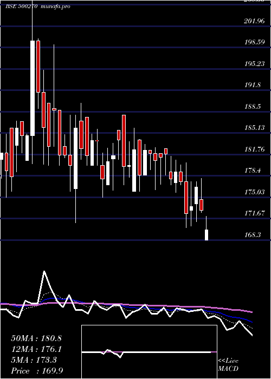Click the 171.67 price axis label
The height and width of the screenshot is (379, 271).
pos(254,213)
